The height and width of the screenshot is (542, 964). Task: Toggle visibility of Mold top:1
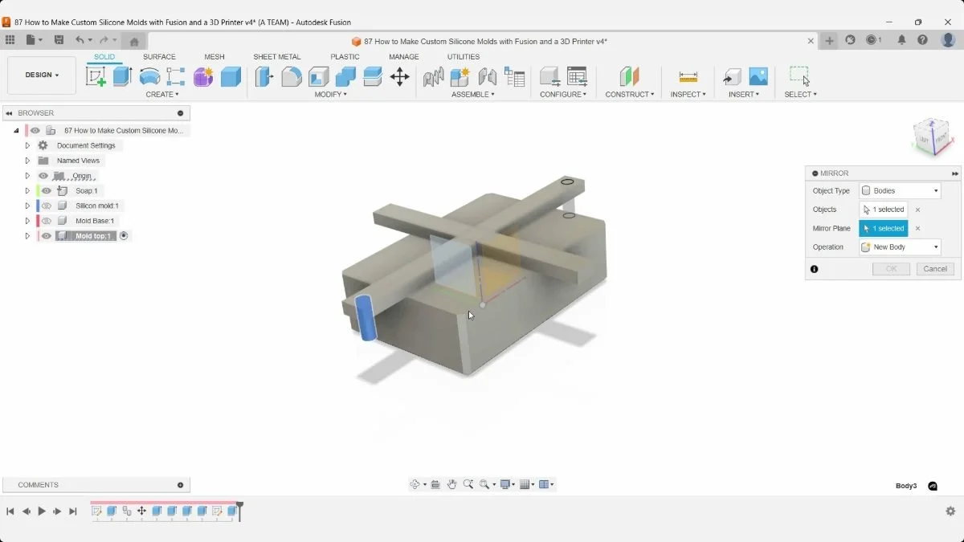(47, 236)
